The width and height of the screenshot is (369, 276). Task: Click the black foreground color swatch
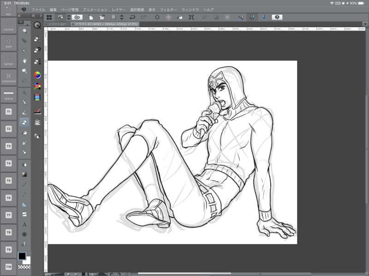coord(22,256)
